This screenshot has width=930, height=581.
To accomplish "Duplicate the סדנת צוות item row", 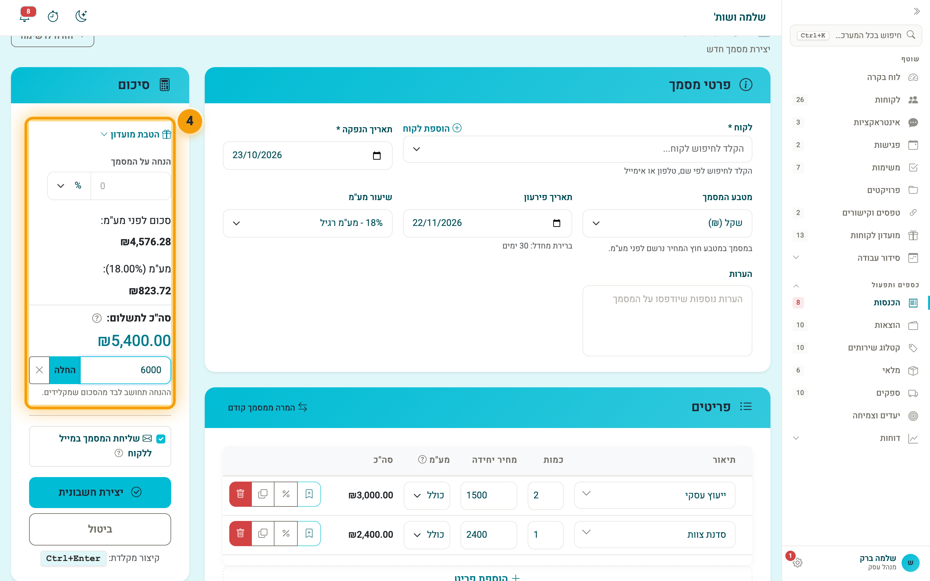I will pyautogui.click(x=263, y=533).
